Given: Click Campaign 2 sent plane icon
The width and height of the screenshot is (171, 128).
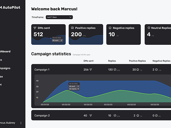Looking at the screenshot, I should click(91, 116).
